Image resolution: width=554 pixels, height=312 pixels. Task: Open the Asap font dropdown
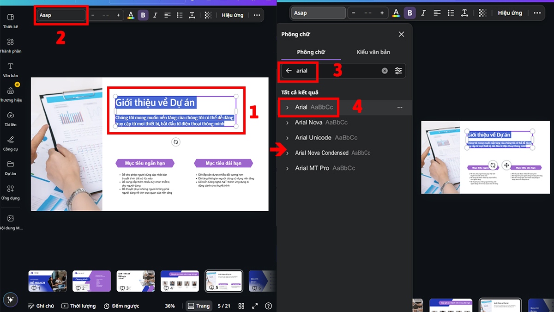60,14
